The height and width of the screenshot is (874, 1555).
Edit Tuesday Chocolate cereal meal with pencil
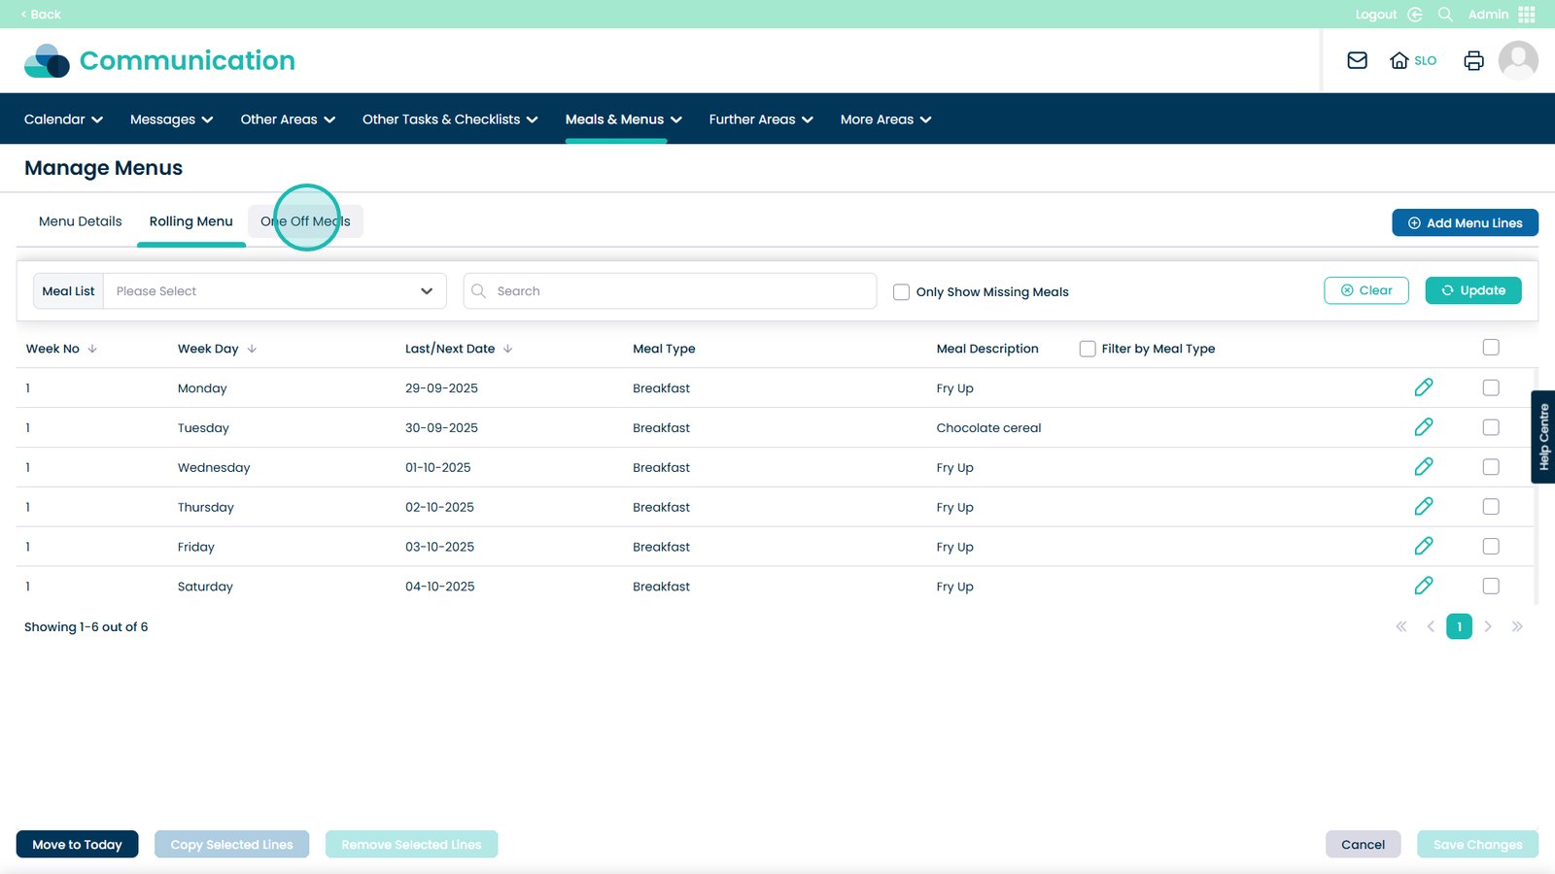[x=1423, y=427]
